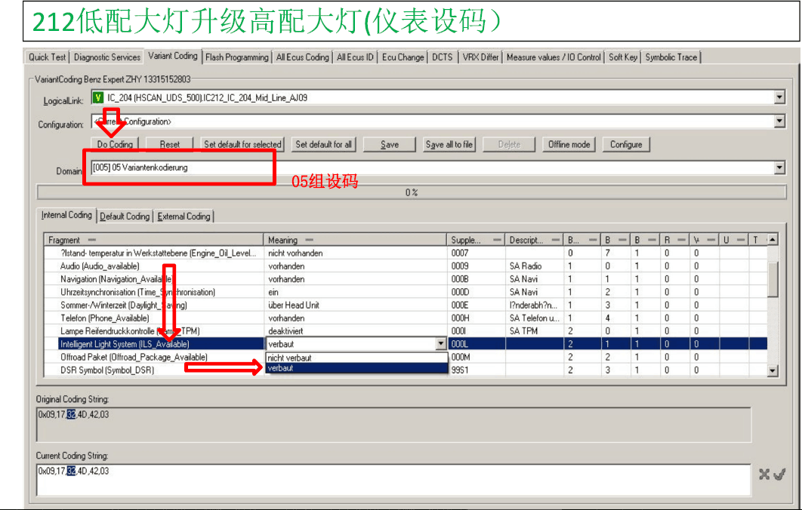Click the filter marker on Fragment column header
Screen dimensions: 802x510
point(90,240)
